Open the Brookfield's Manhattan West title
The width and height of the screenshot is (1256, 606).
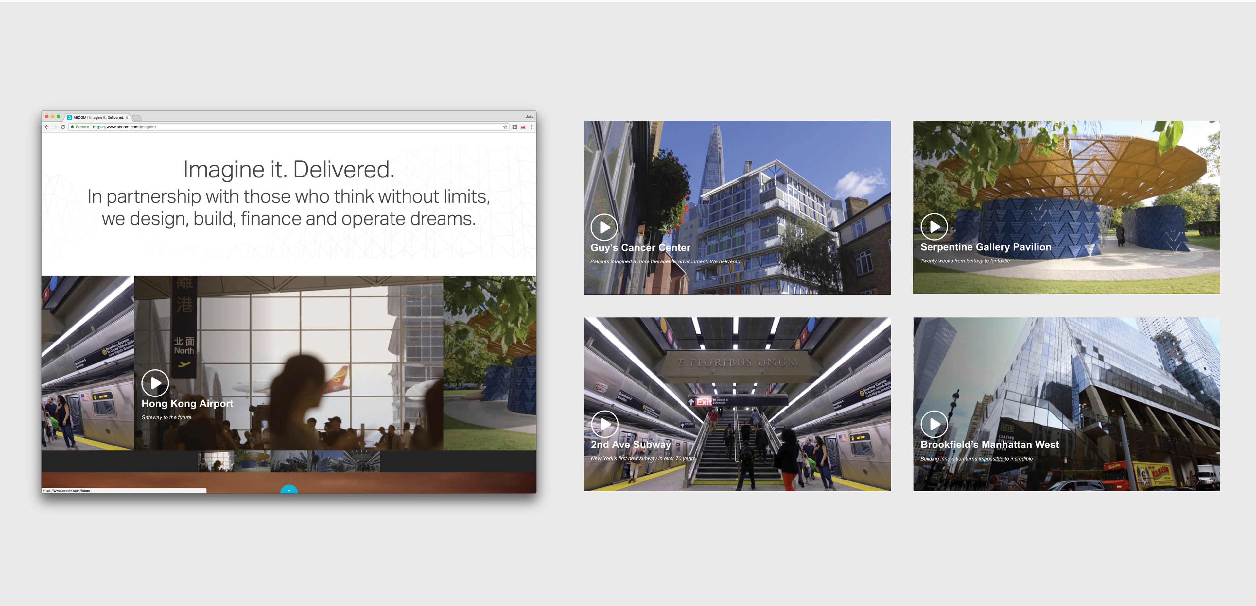989,444
